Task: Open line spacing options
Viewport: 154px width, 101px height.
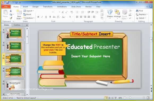Action: coord(97,12)
